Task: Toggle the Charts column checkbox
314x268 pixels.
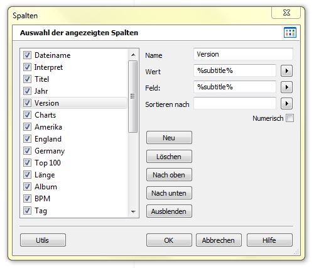Action: click(x=27, y=115)
